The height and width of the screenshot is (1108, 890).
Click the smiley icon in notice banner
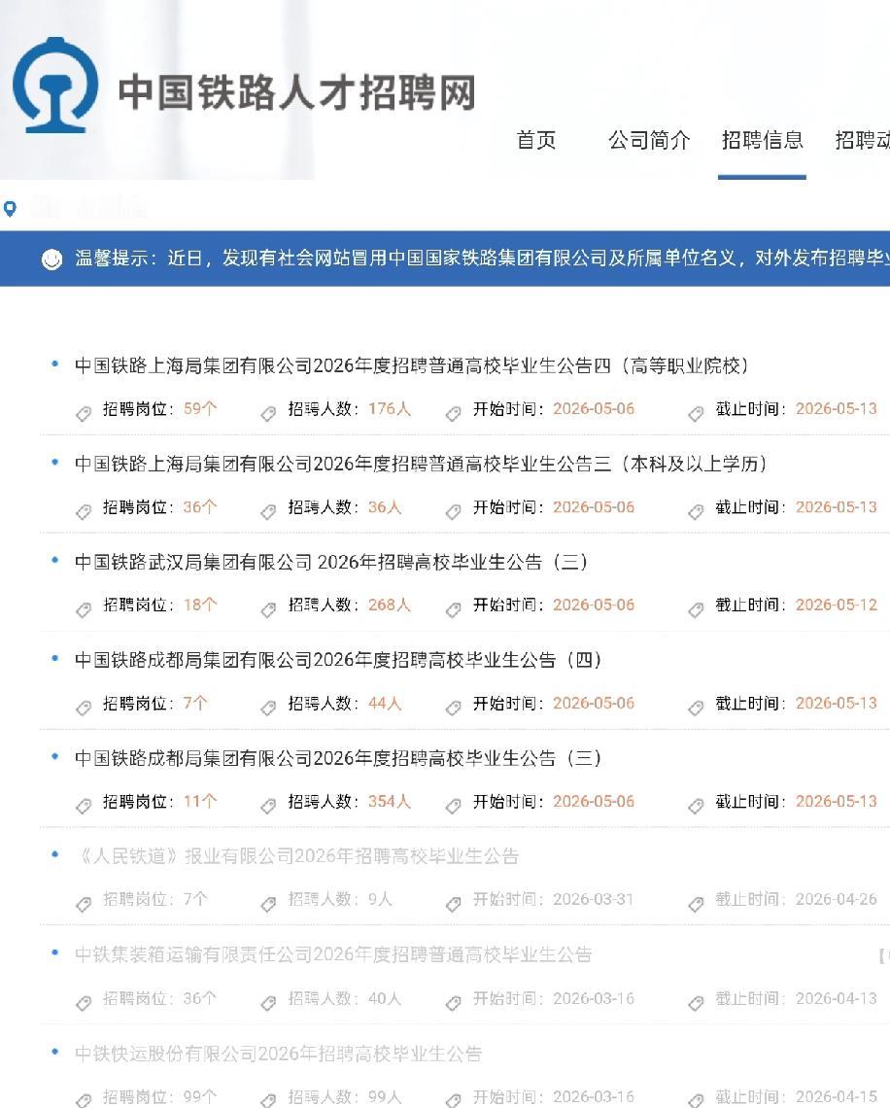51,260
